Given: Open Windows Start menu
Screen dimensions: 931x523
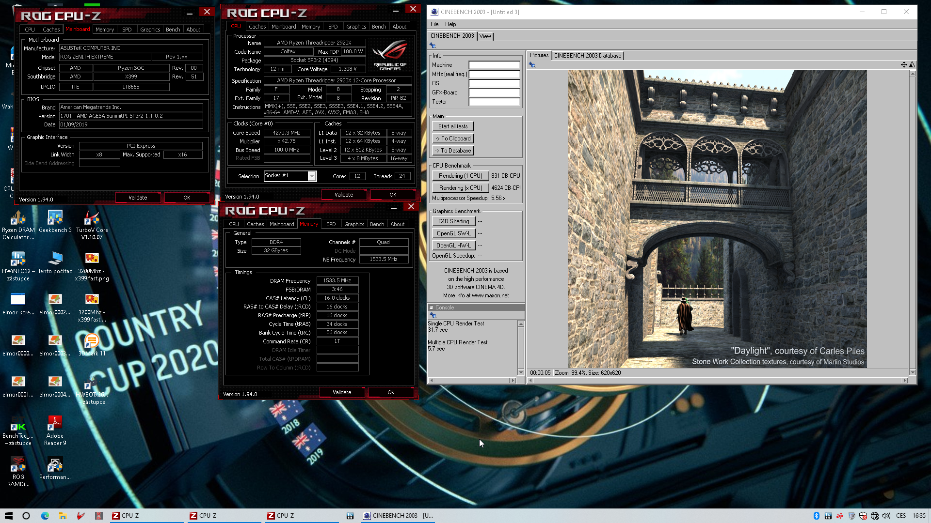Looking at the screenshot, I should 9,516.
